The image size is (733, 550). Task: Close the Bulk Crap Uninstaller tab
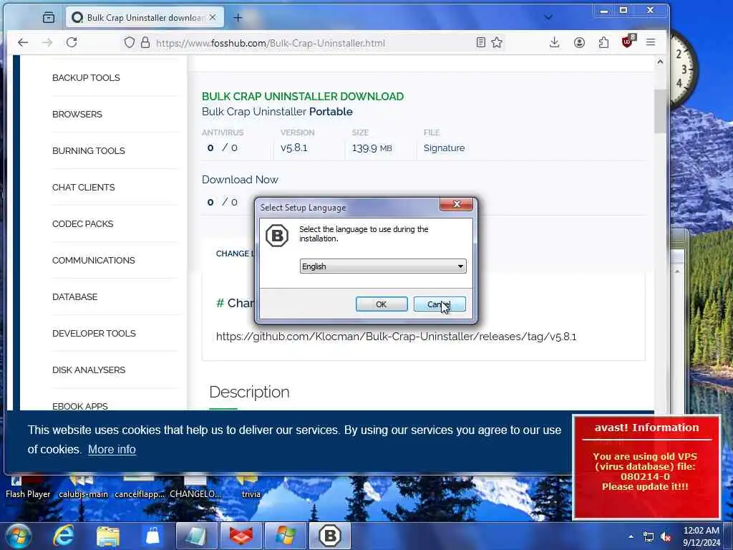(212, 17)
